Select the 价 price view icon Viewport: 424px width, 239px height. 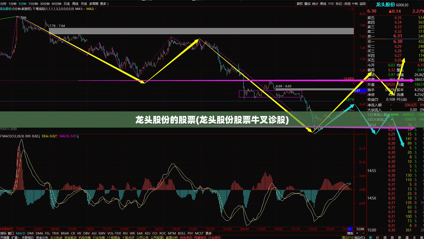click(x=378, y=237)
